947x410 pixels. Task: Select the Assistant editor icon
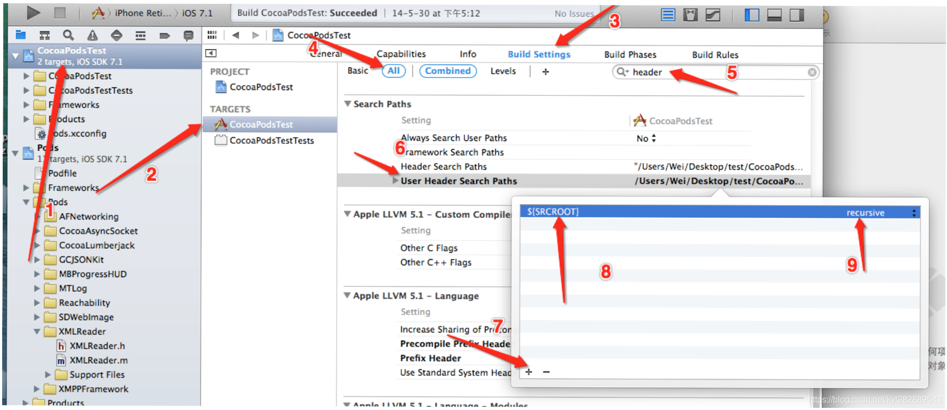pyautogui.click(x=690, y=15)
